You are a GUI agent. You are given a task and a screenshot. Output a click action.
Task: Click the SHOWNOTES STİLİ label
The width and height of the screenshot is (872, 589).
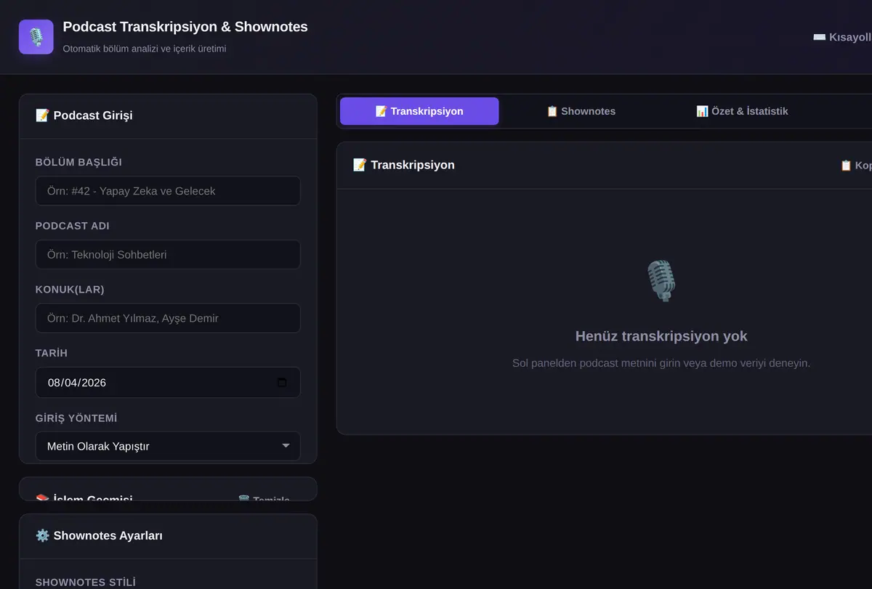click(86, 582)
